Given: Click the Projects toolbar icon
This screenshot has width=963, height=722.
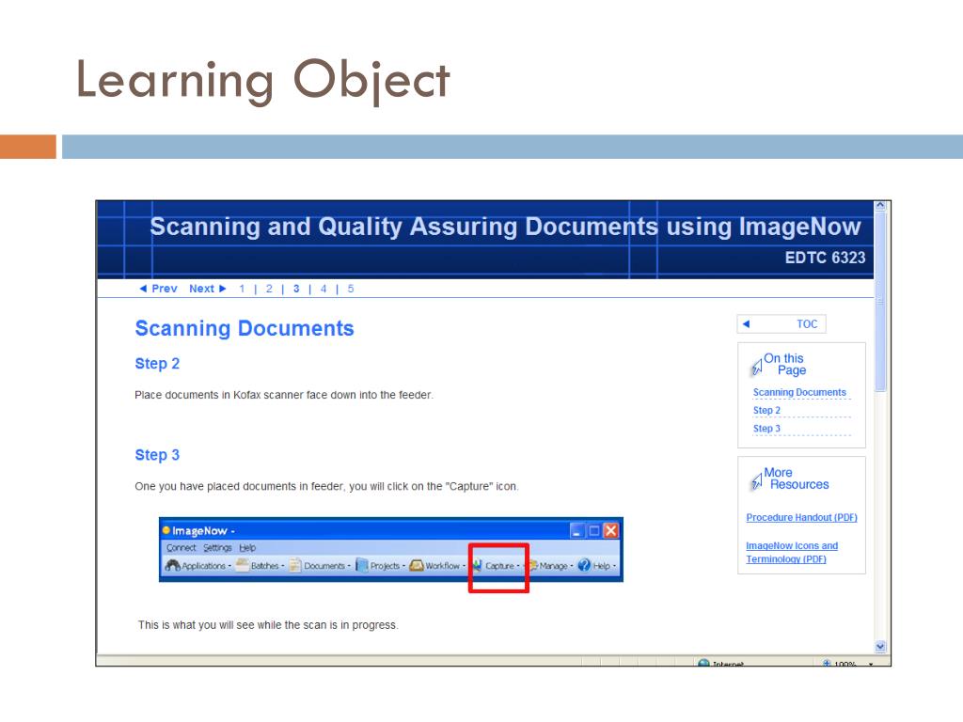Looking at the screenshot, I should [x=362, y=565].
